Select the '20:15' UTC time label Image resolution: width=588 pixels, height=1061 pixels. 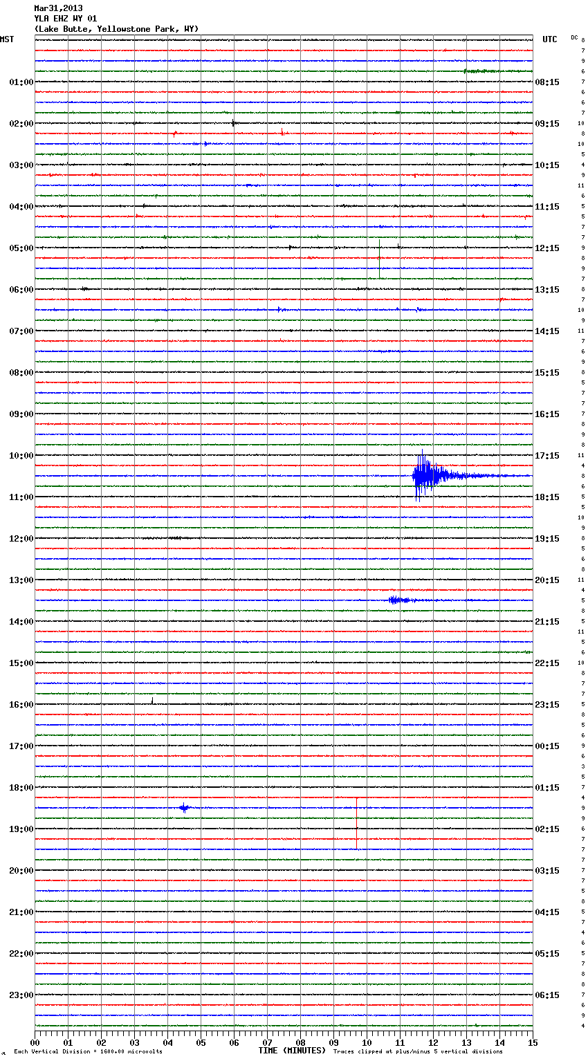coord(547,580)
